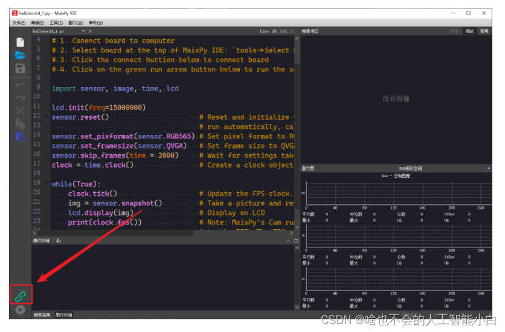Click the 'img = sensor.snapshot()' code

(x=115, y=203)
